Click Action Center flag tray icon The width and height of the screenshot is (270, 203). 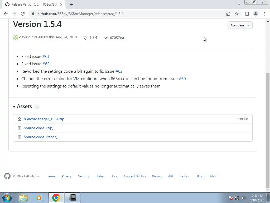[231, 198]
